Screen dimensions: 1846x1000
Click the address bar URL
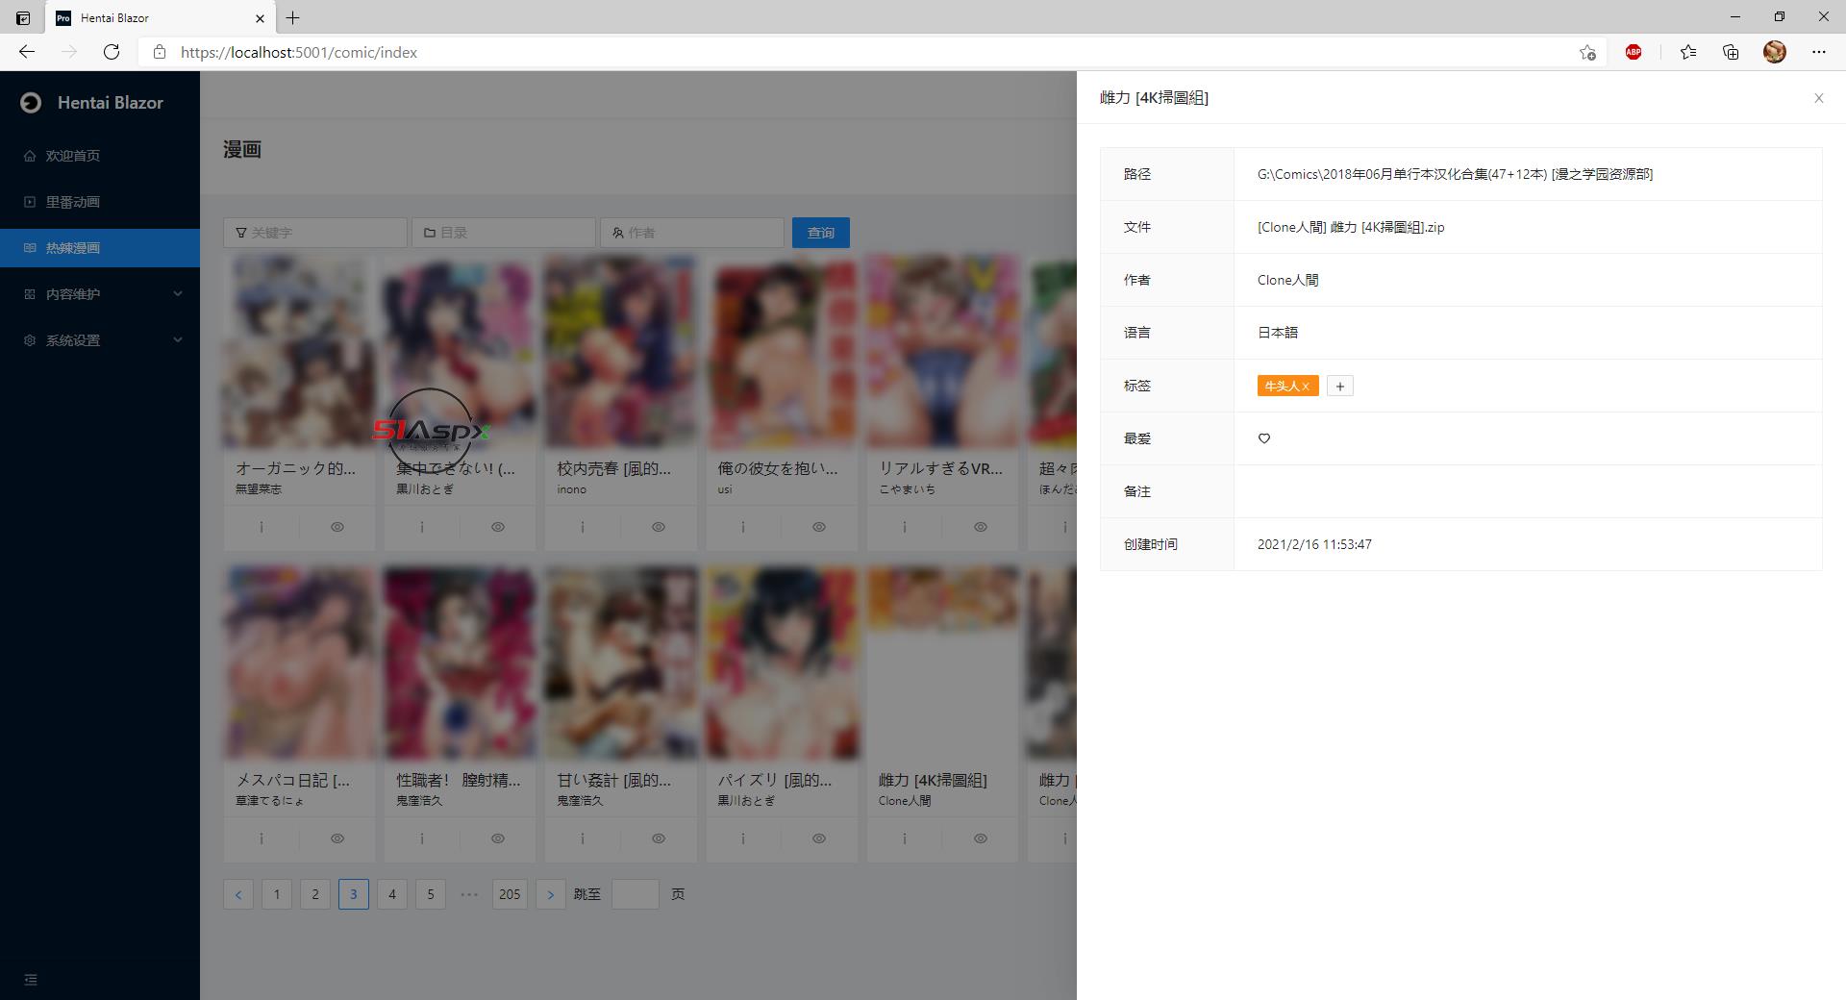pos(299,53)
